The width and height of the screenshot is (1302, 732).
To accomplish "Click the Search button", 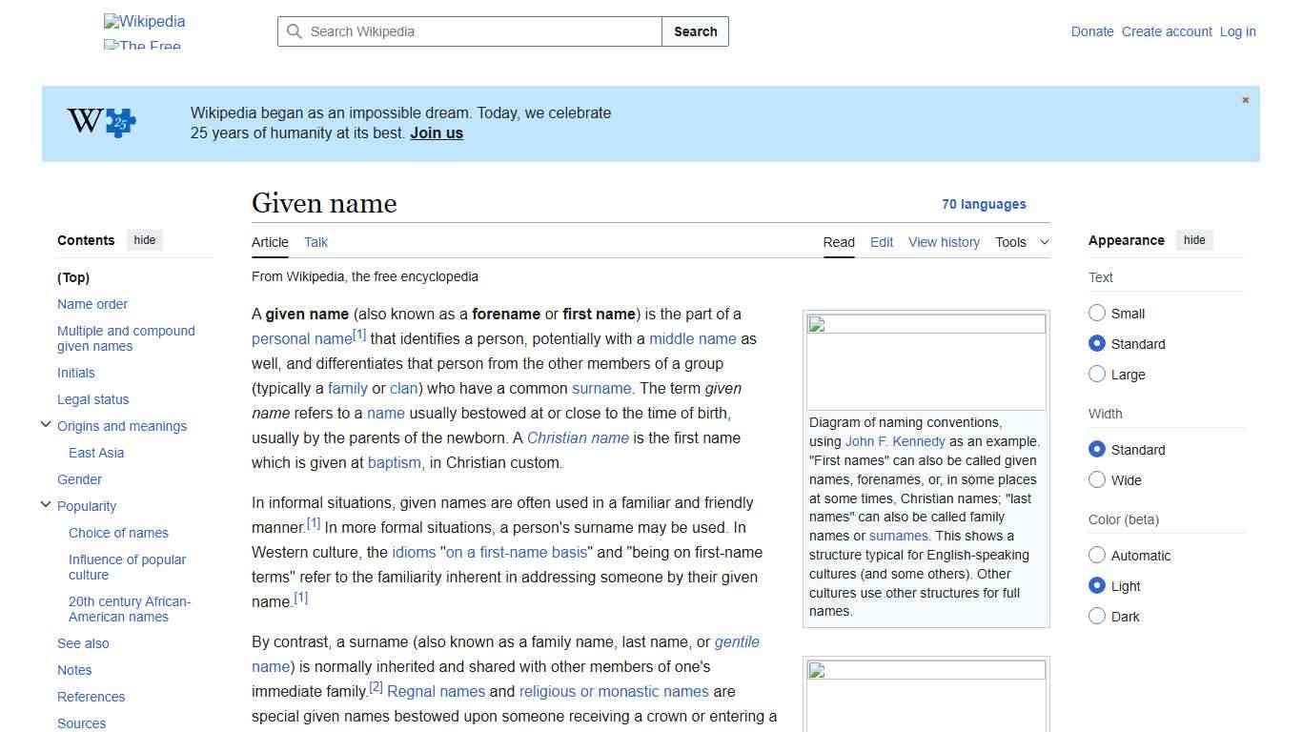I will (695, 31).
